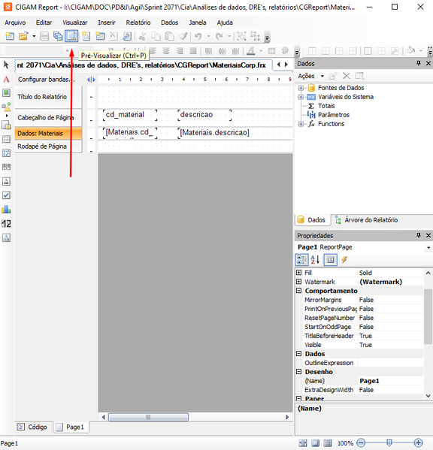Select the Totais tree item
Image resolution: width=433 pixels, height=450 pixels.
coord(326,106)
